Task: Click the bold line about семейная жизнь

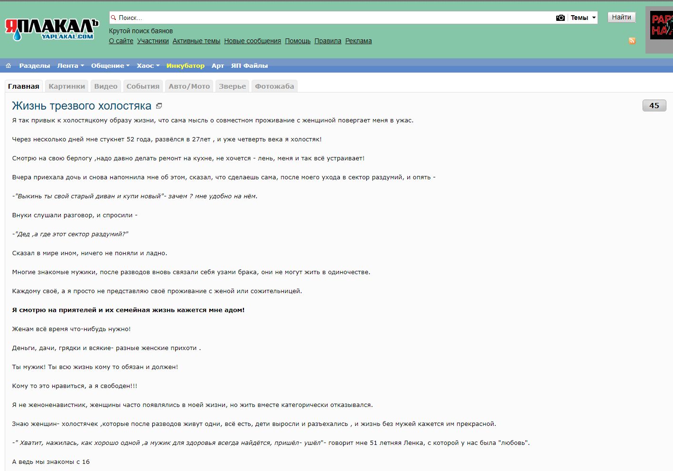Action: point(128,310)
